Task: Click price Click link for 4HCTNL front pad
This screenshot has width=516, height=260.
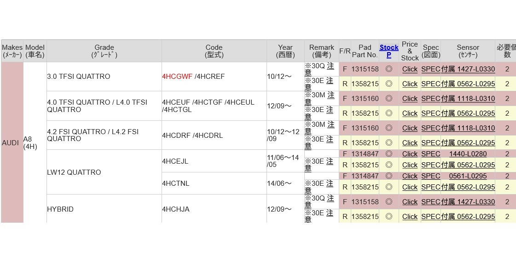Action: [410, 176]
